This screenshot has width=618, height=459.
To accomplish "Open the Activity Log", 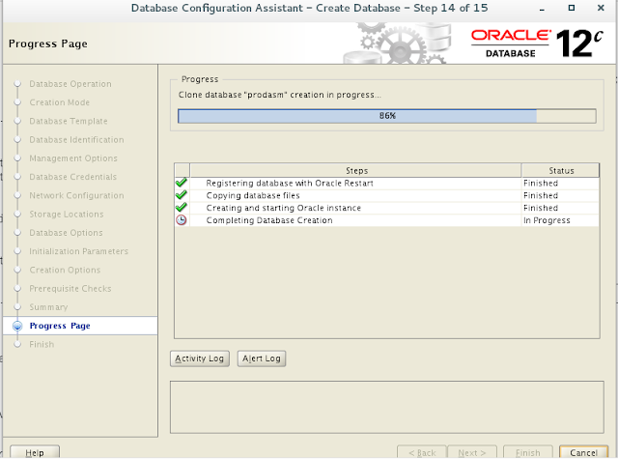I will point(200,359).
